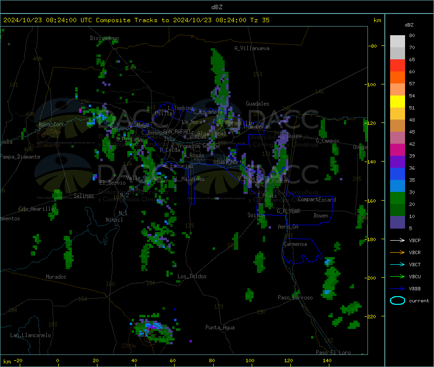Click the Nihuil place label
434x367 pixels.
coord(114,220)
